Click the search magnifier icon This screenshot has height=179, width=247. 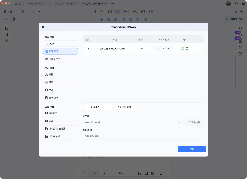point(241,28)
